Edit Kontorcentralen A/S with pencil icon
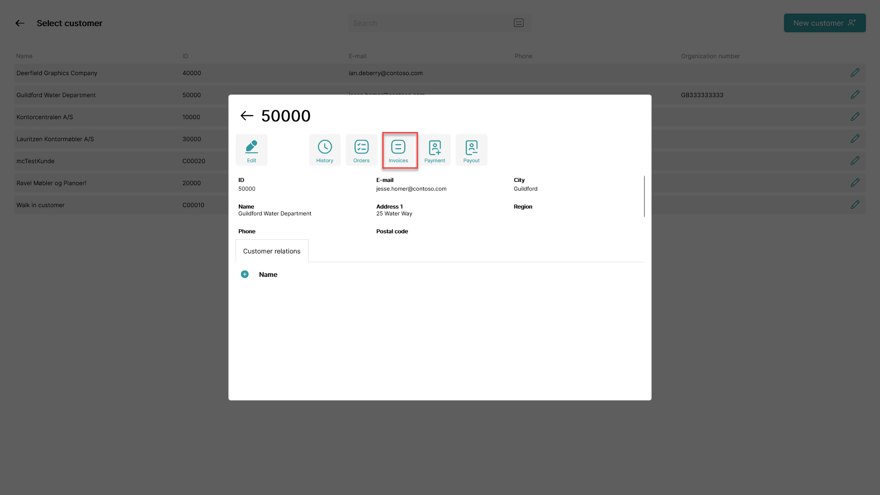Viewport: 880px width, 495px height. point(855,117)
